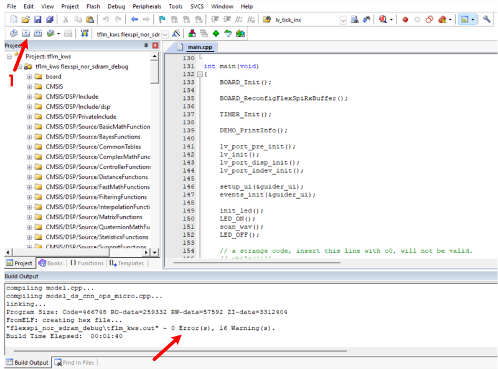Screen dimensions: 498x369
Task: Expand the board folder in project tree
Action: (29, 76)
